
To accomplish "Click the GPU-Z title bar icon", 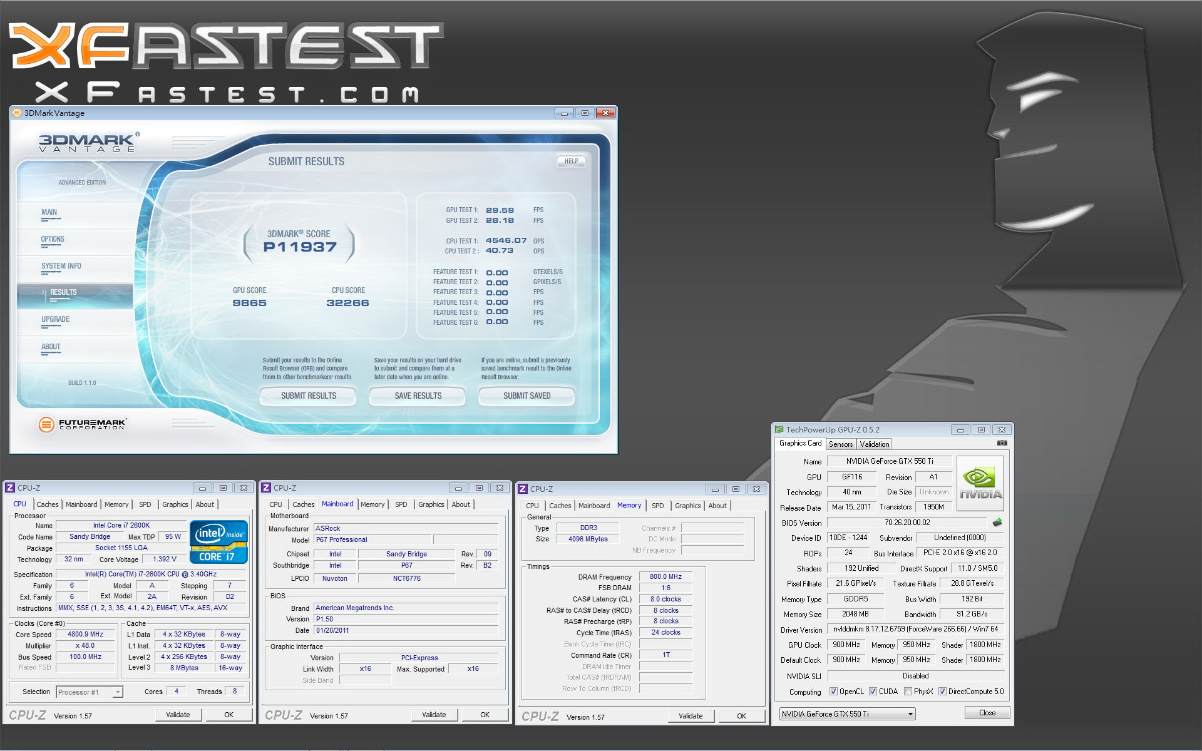I will (779, 430).
